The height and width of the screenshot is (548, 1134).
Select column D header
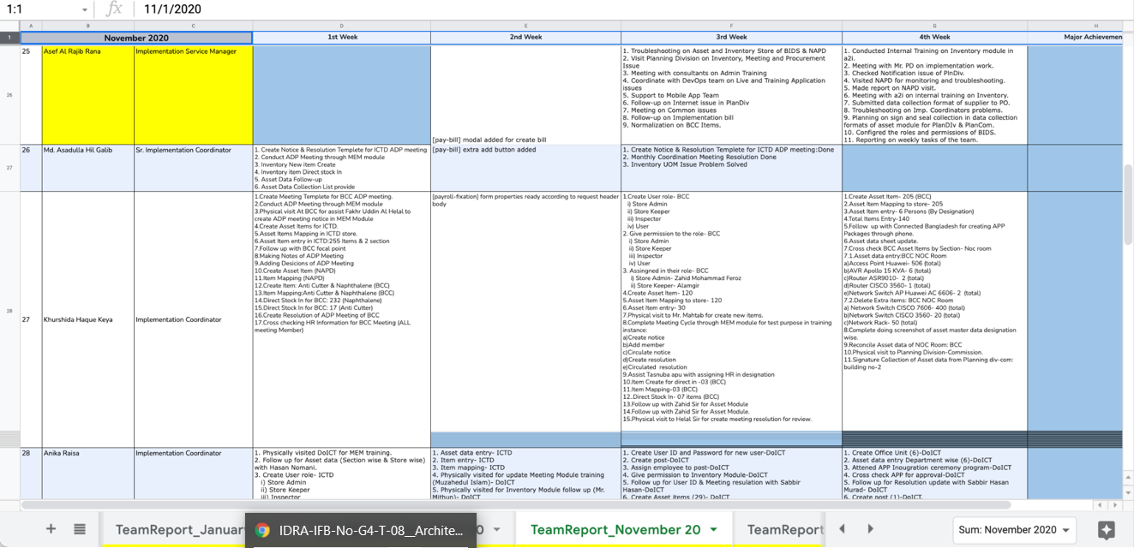coord(342,26)
